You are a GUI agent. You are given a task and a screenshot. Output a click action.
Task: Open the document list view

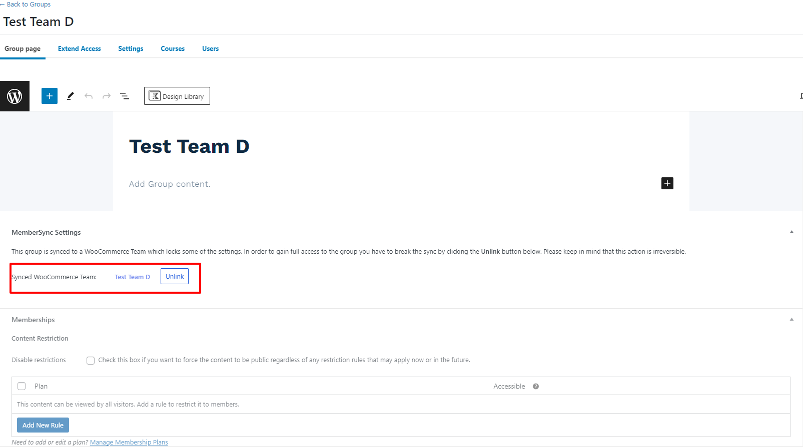click(125, 96)
